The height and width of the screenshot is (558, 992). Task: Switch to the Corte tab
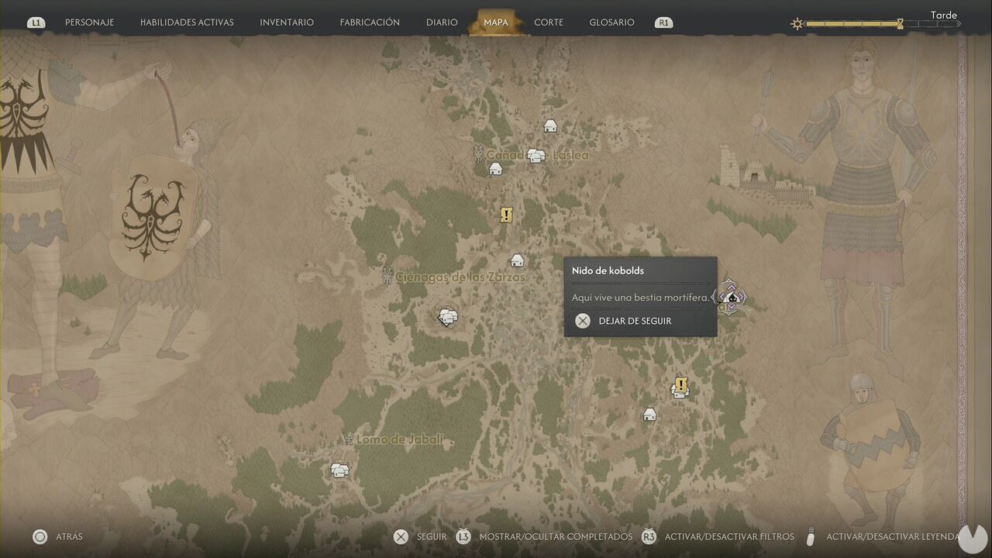(549, 22)
